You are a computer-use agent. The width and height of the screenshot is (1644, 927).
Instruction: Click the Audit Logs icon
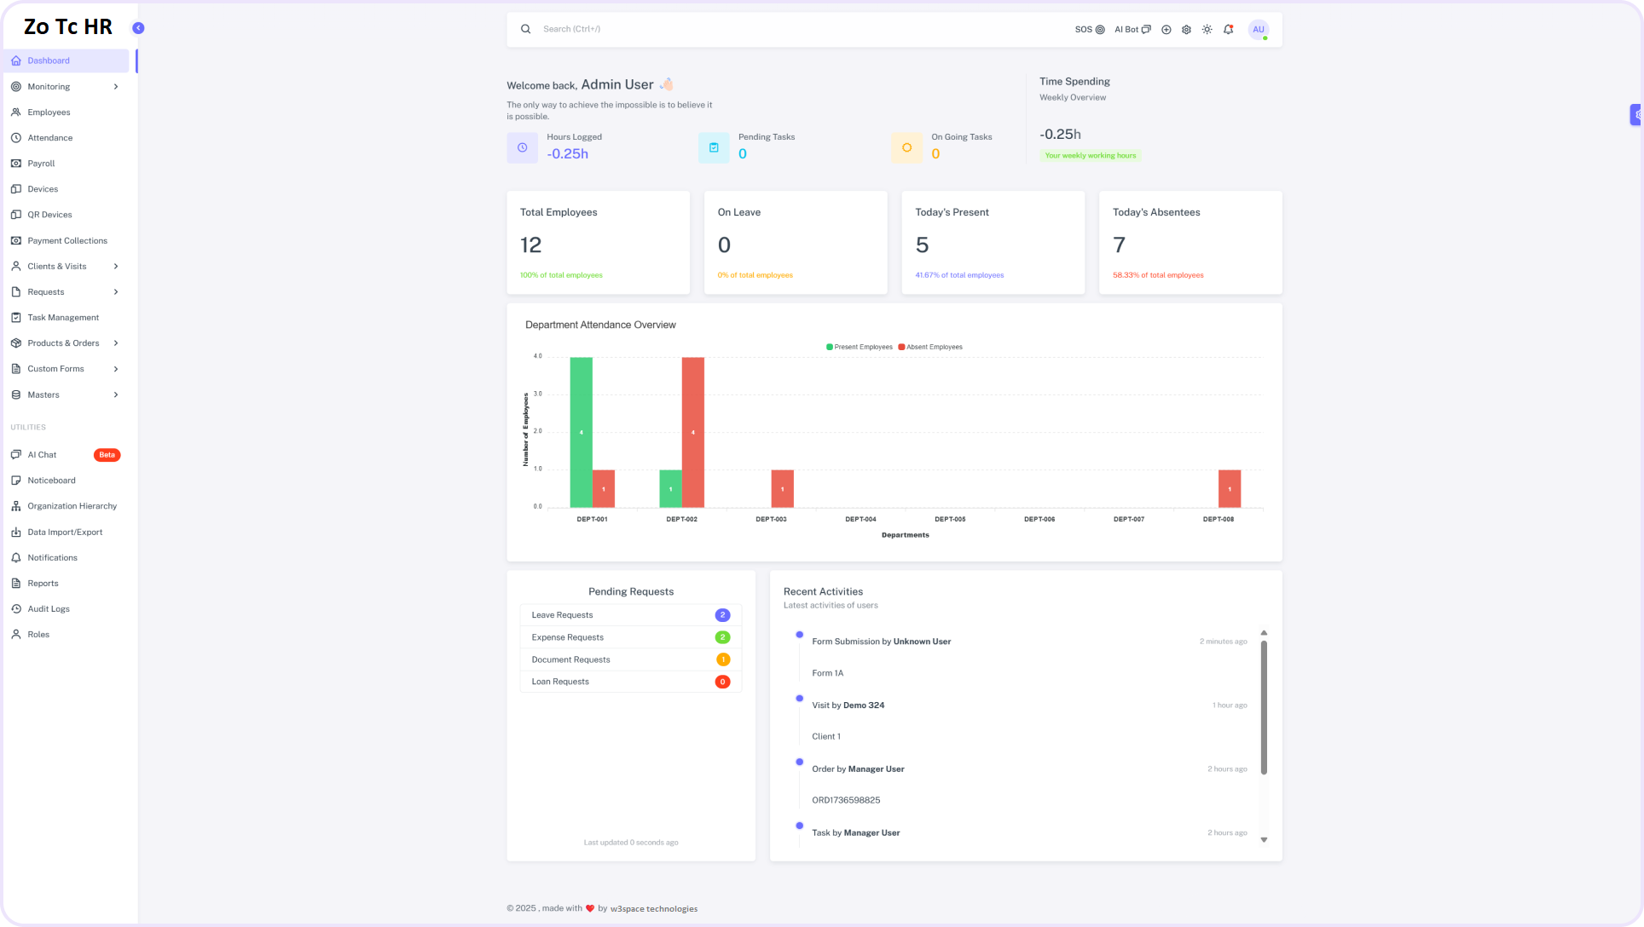coord(16,609)
